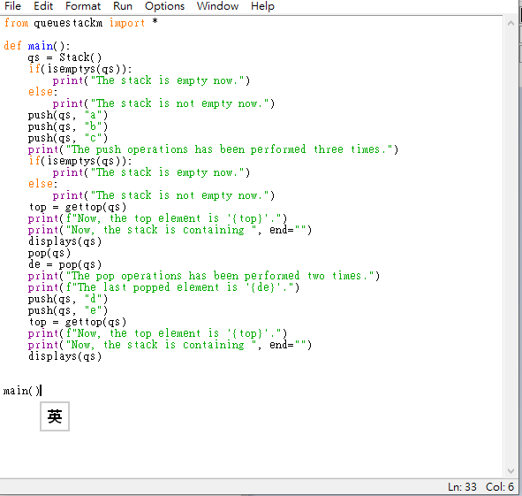This screenshot has height=496, width=522.
Task: Open the File menu
Action: (12, 6)
